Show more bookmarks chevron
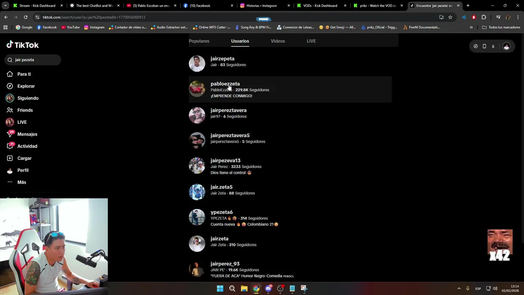 [x=471, y=27]
